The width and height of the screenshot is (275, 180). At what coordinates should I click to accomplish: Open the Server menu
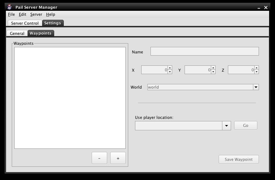[36, 14]
